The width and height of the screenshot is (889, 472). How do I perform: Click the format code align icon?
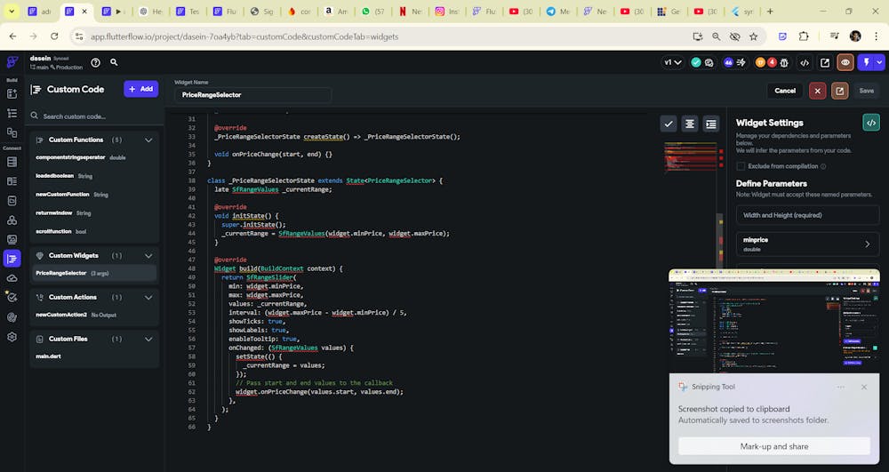[690, 124]
